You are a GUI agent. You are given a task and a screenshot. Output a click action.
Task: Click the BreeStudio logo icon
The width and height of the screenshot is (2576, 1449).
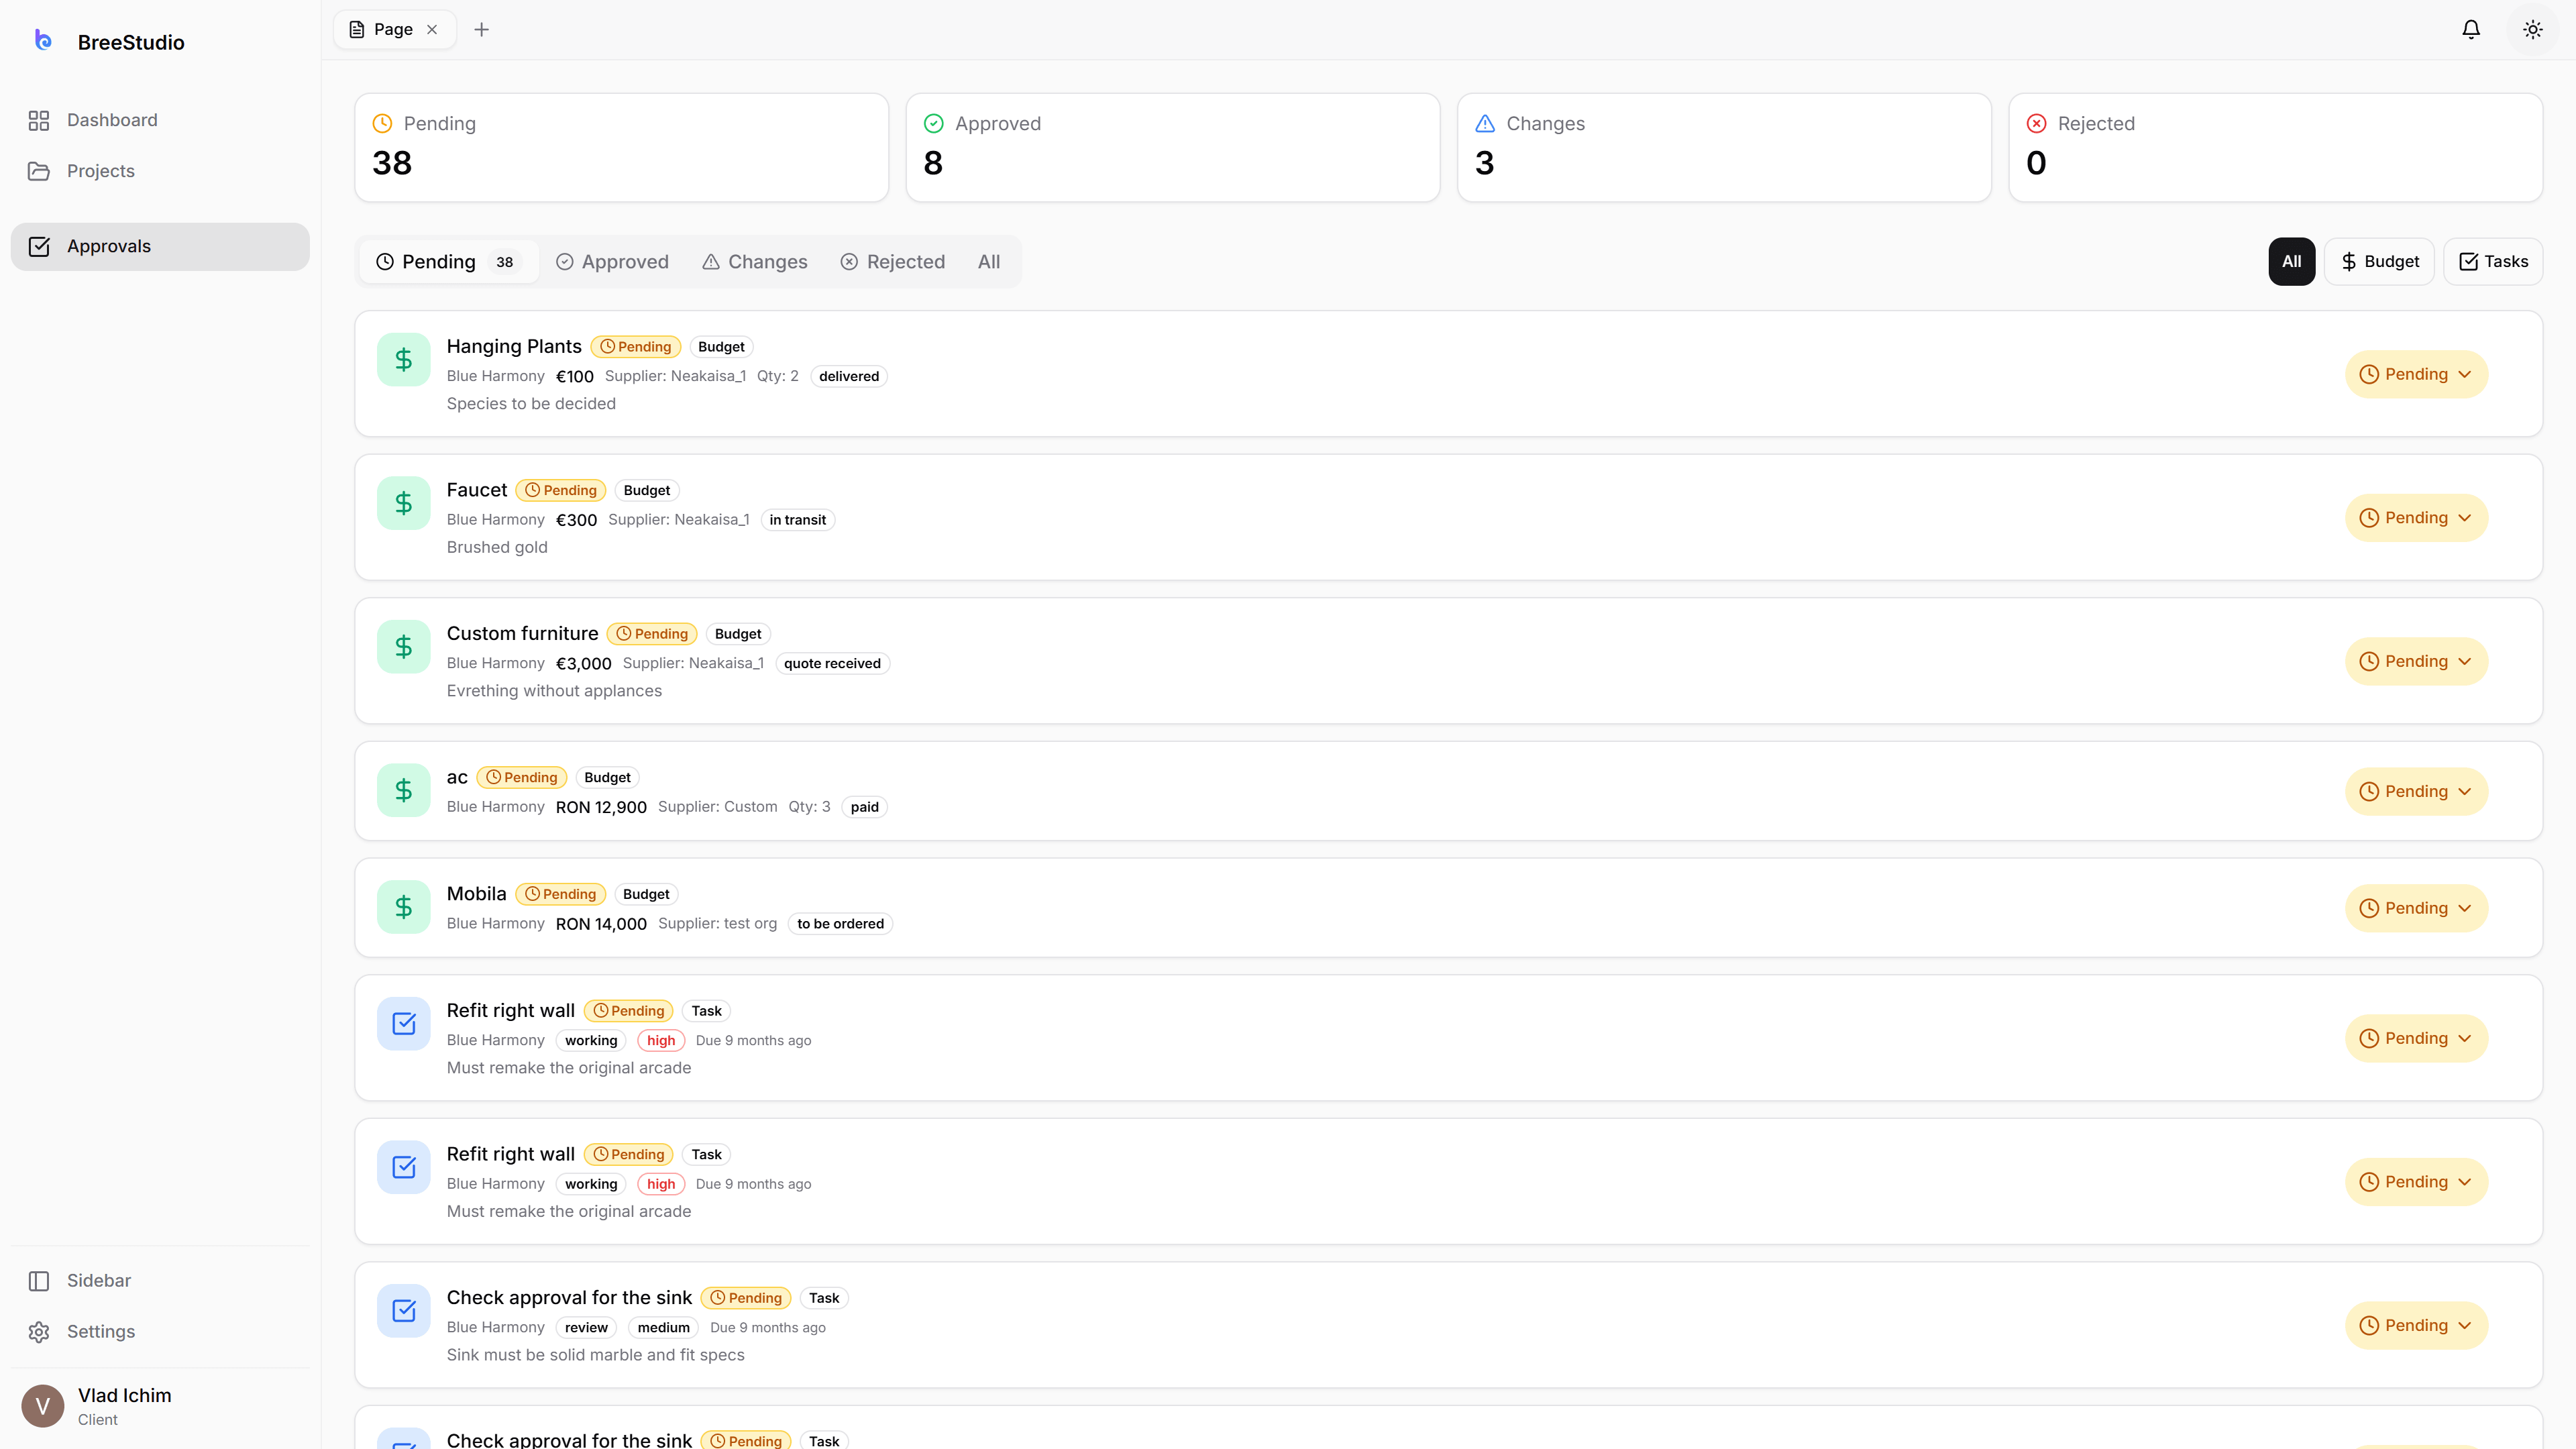point(42,40)
